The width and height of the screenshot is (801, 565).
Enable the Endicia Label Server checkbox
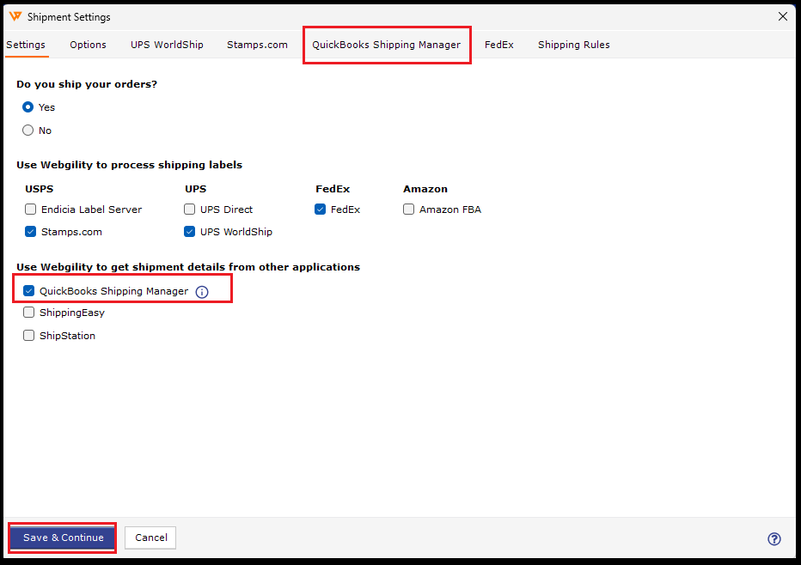[31, 210]
